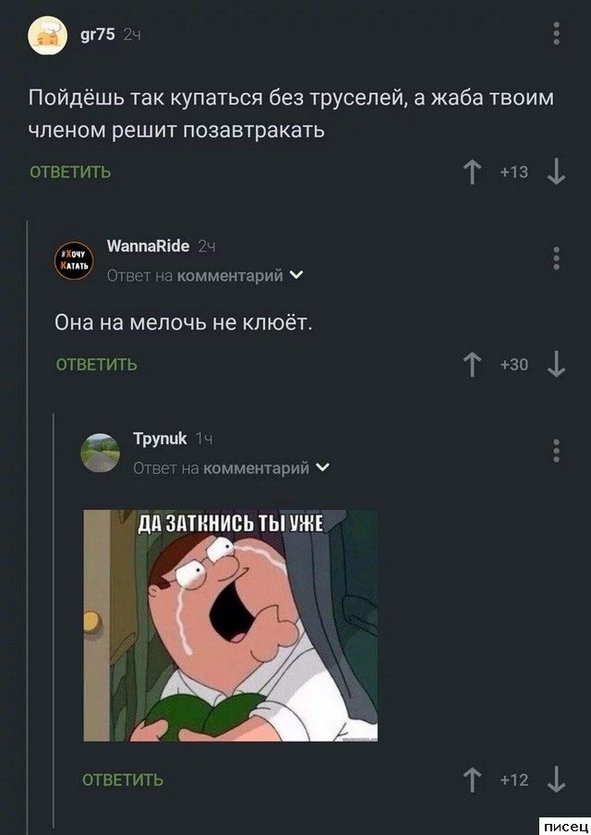The width and height of the screenshot is (591, 835).
Task: Open WannaRide username profile link
Action: (x=148, y=246)
